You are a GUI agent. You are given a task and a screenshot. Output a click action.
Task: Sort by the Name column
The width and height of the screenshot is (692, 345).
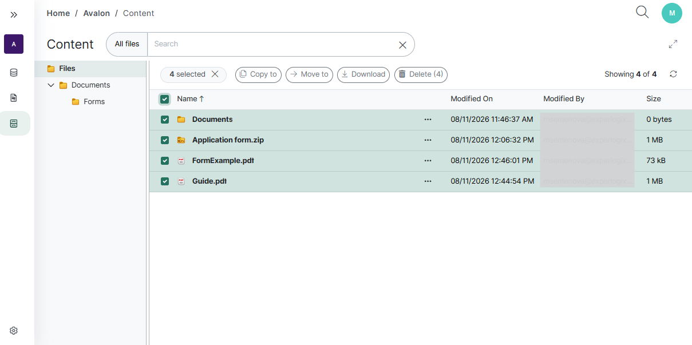pos(191,99)
